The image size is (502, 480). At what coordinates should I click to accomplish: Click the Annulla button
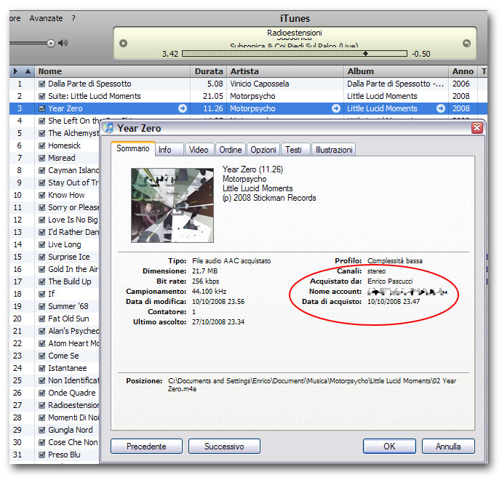tap(447, 446)
